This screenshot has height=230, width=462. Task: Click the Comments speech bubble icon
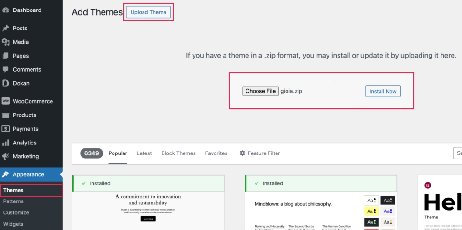click(5, 69)
